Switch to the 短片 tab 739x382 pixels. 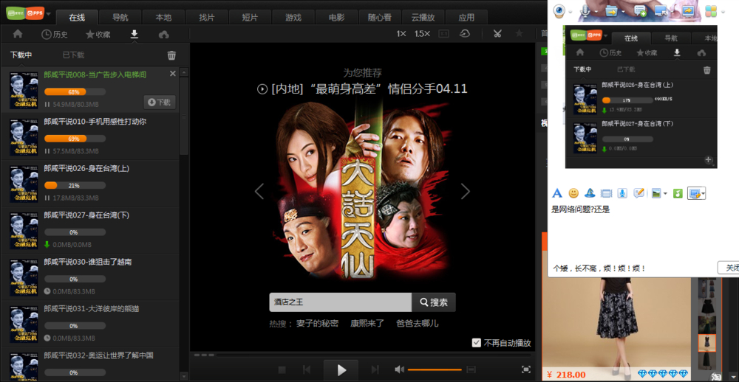(250, 18)
